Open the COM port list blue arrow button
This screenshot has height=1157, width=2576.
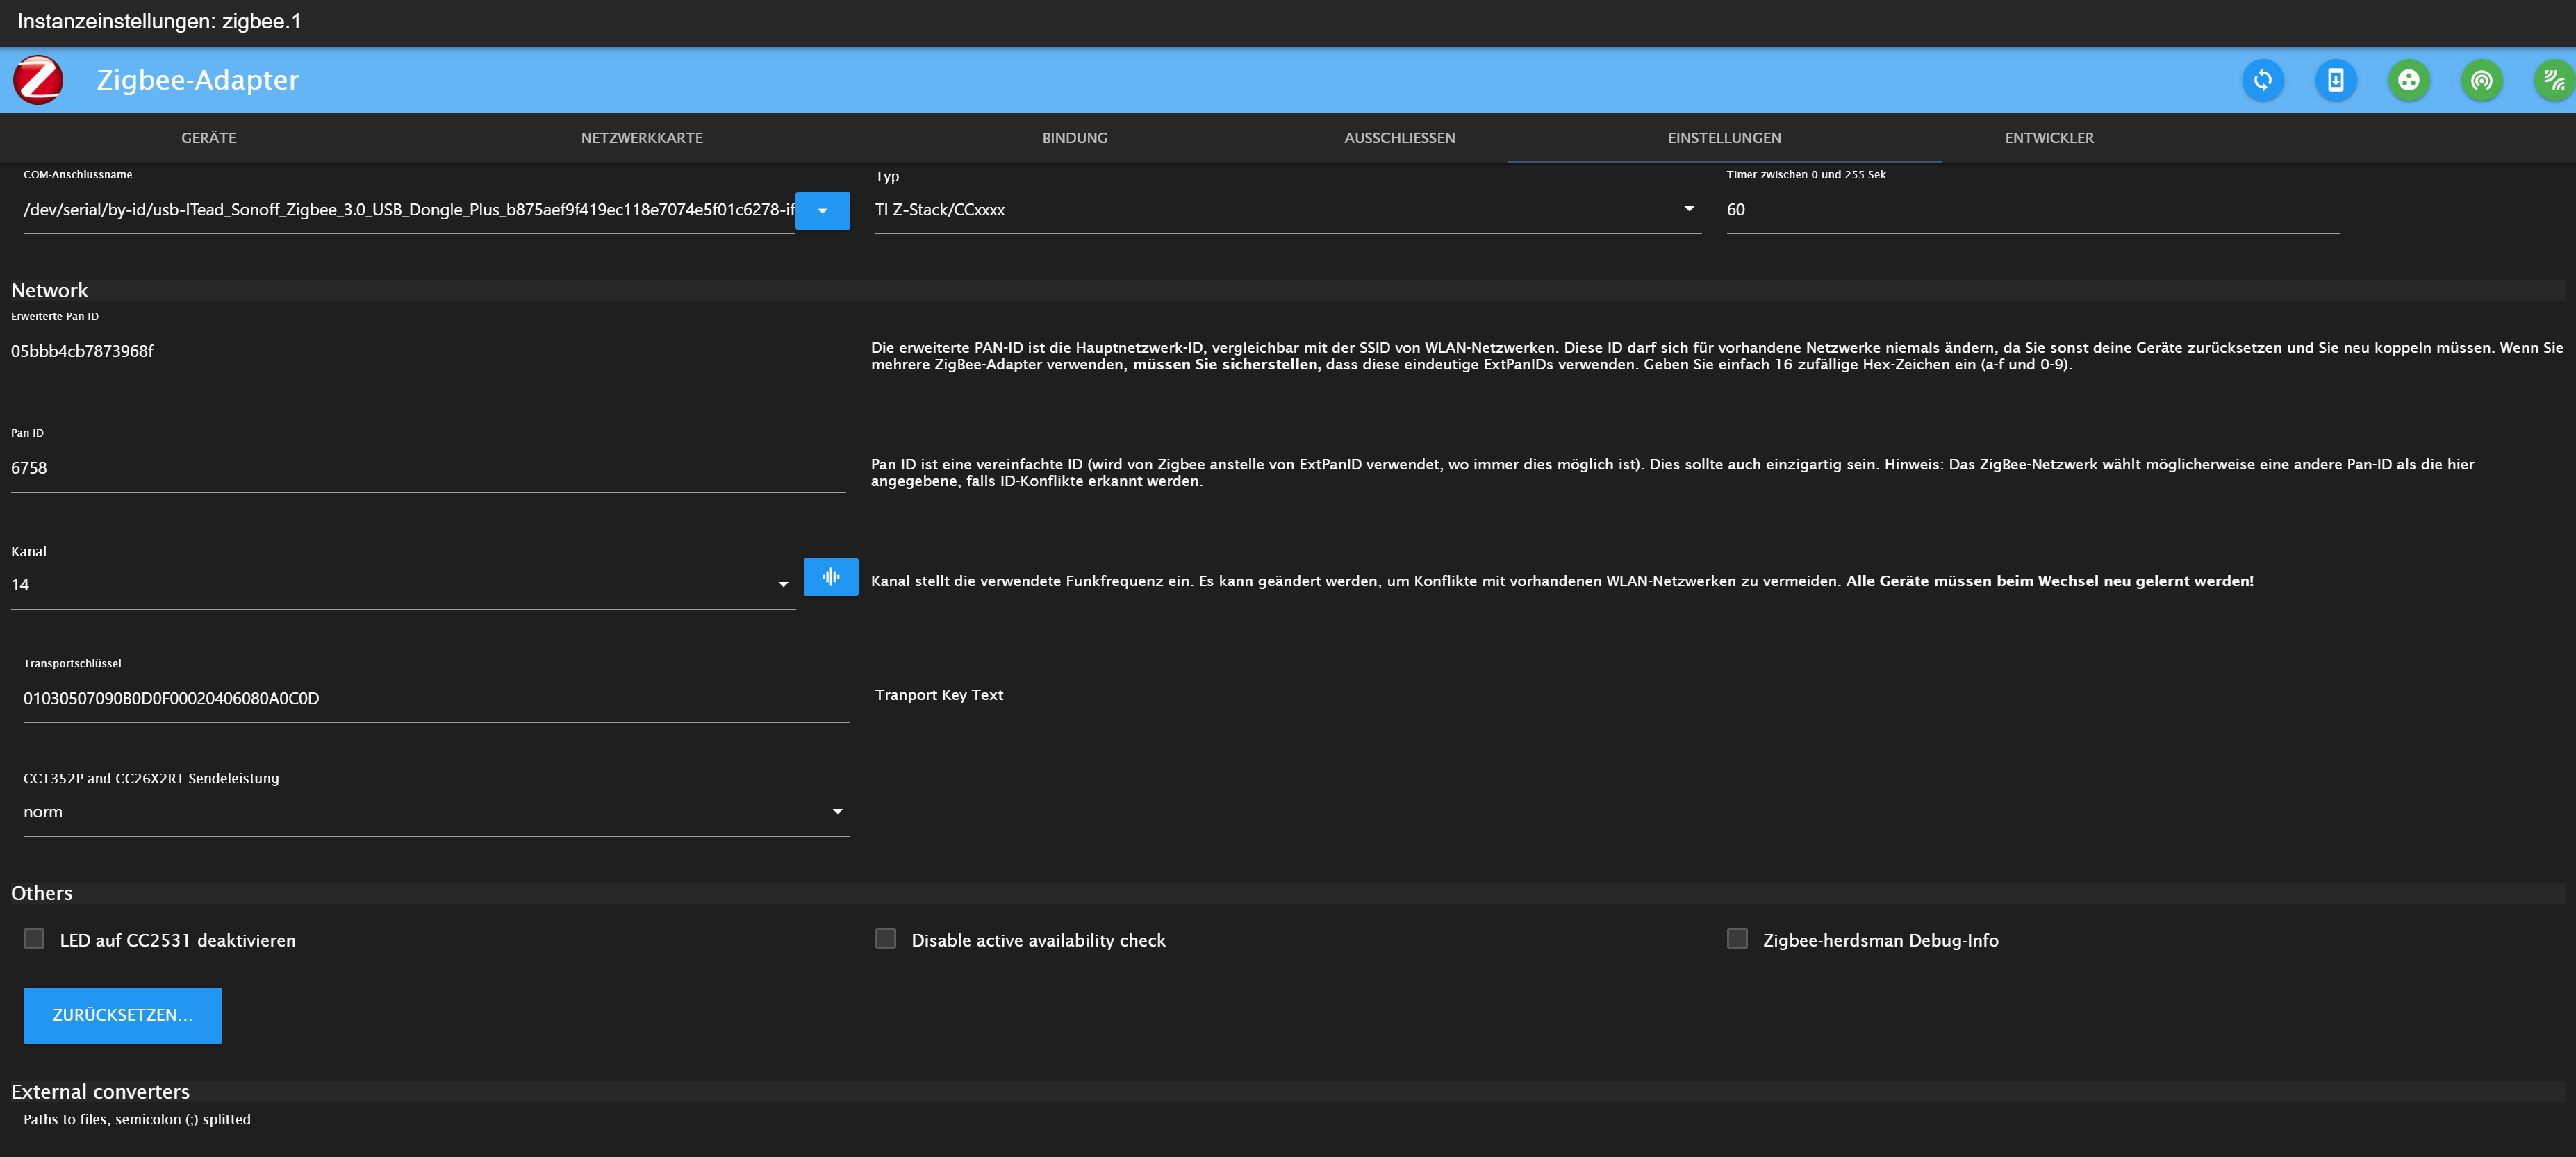coord(822,211)
